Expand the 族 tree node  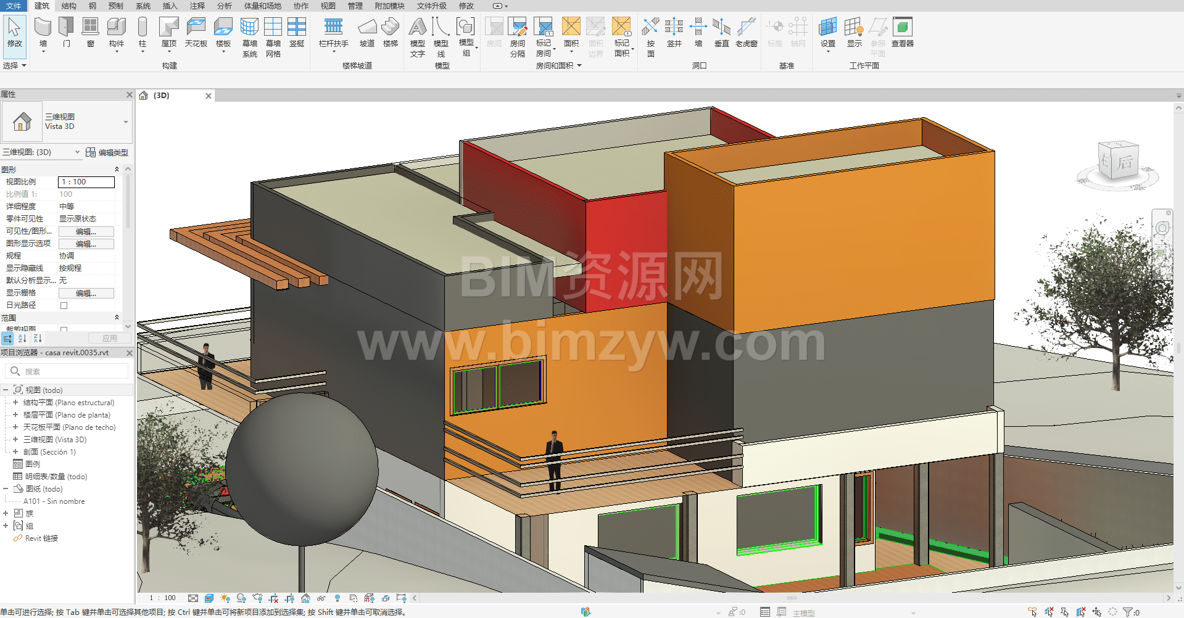coord(6,513)
